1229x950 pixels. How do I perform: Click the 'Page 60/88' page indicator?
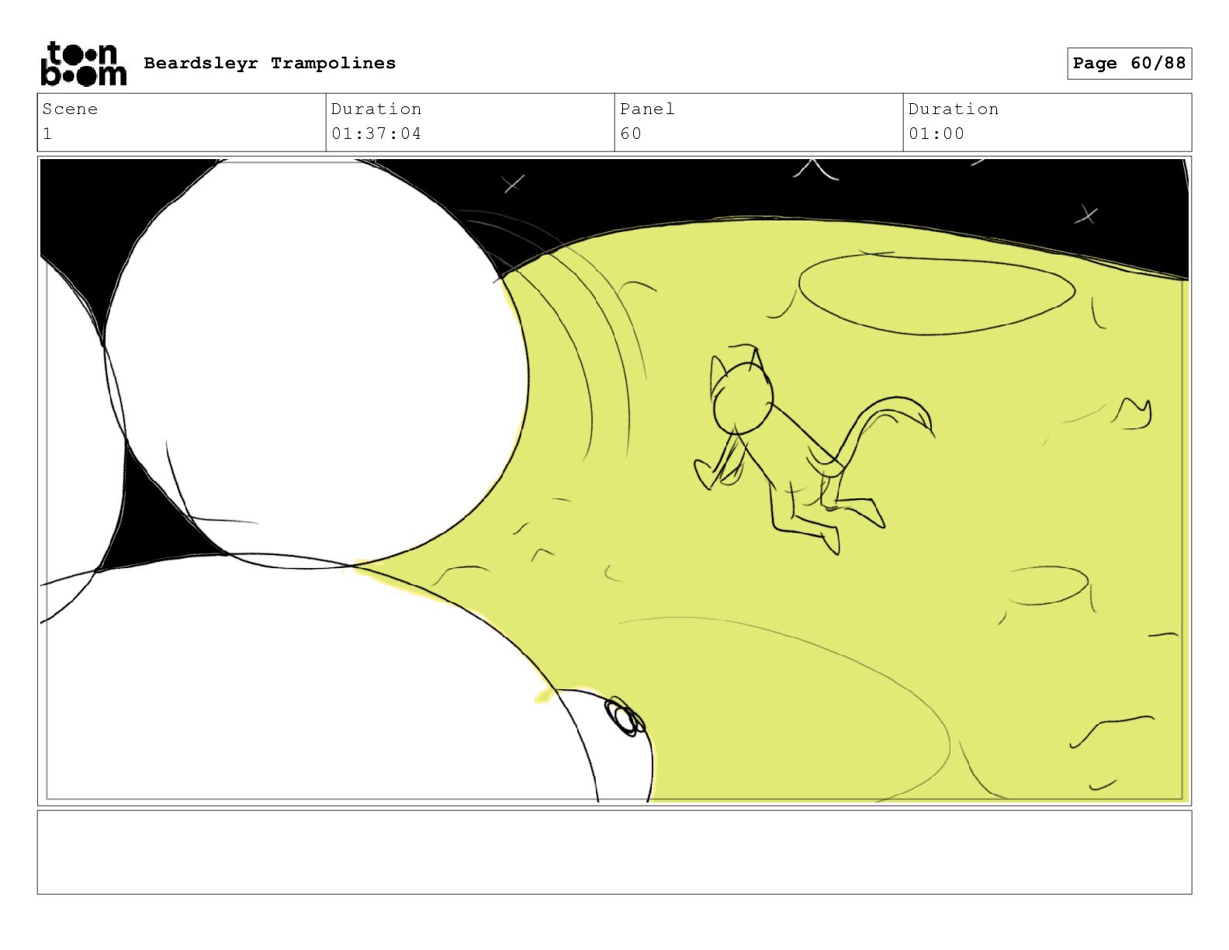(1129, 64)
